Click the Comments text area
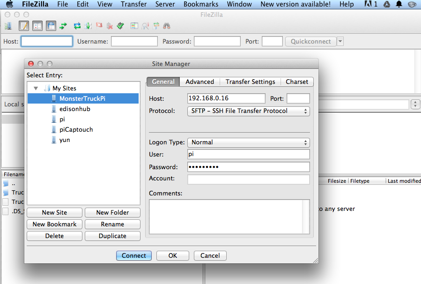Viewport: 421px width, 284px height. [229, 217]
